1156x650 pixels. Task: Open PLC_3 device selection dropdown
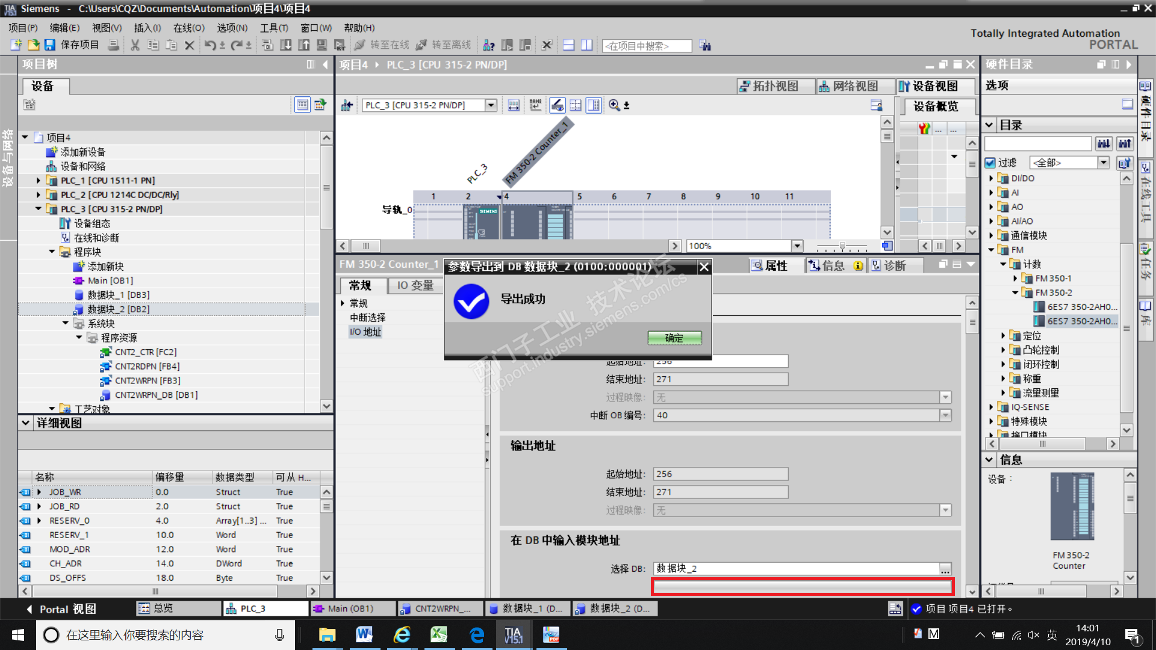491,105
